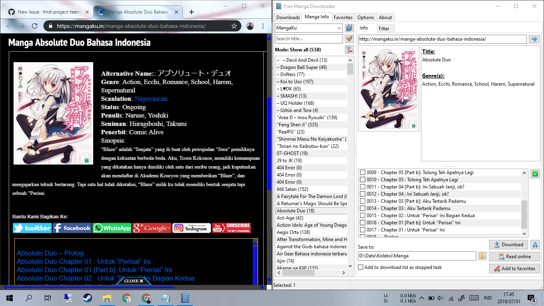The width and height of the screenshot is (544, 306).
Task: Check chapter 0012 Ini Sebuah Janji, ok?
Action: click(362, 194)
